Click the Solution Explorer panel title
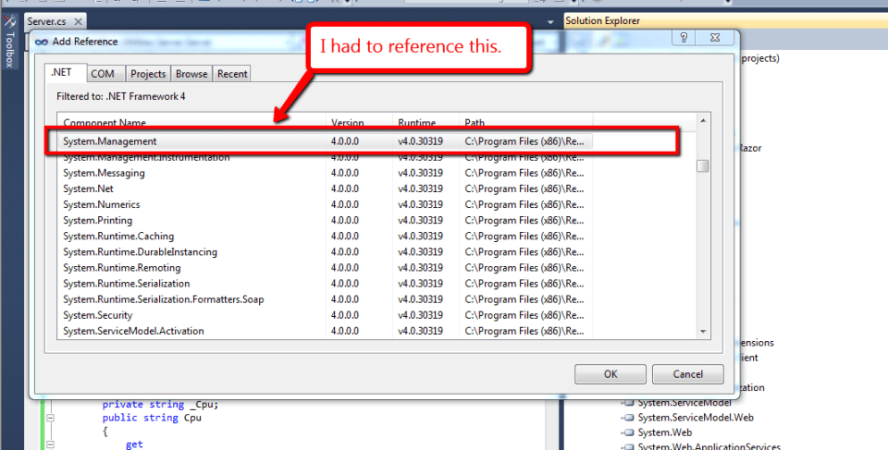 602,21
